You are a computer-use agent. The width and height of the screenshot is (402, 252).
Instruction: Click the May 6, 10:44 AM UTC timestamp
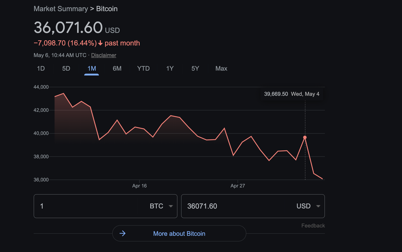pos(60,55)
